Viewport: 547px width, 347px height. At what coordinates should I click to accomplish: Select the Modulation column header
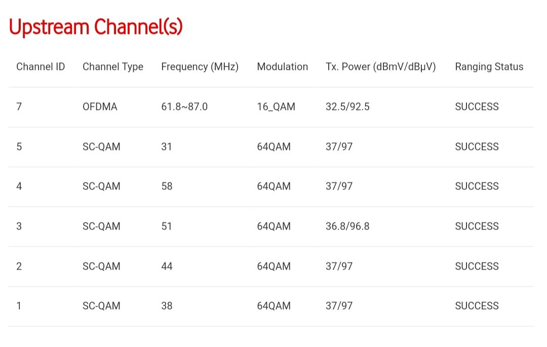(x=282, y=67)
